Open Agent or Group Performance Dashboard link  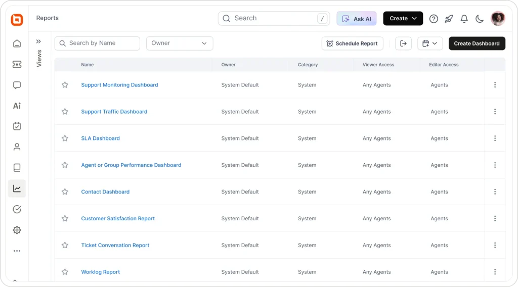(x=131, y=165)
